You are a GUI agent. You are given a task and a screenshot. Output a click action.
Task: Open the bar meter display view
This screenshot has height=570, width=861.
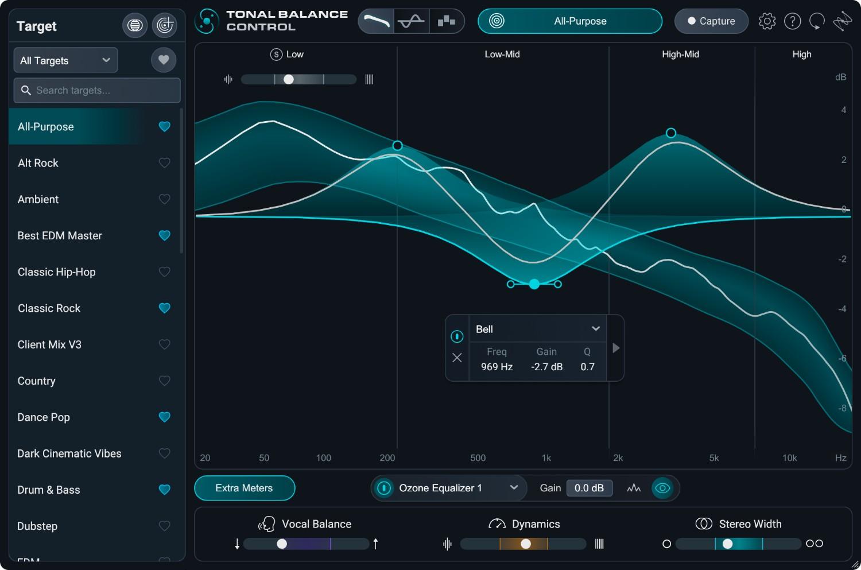point(447,21)
